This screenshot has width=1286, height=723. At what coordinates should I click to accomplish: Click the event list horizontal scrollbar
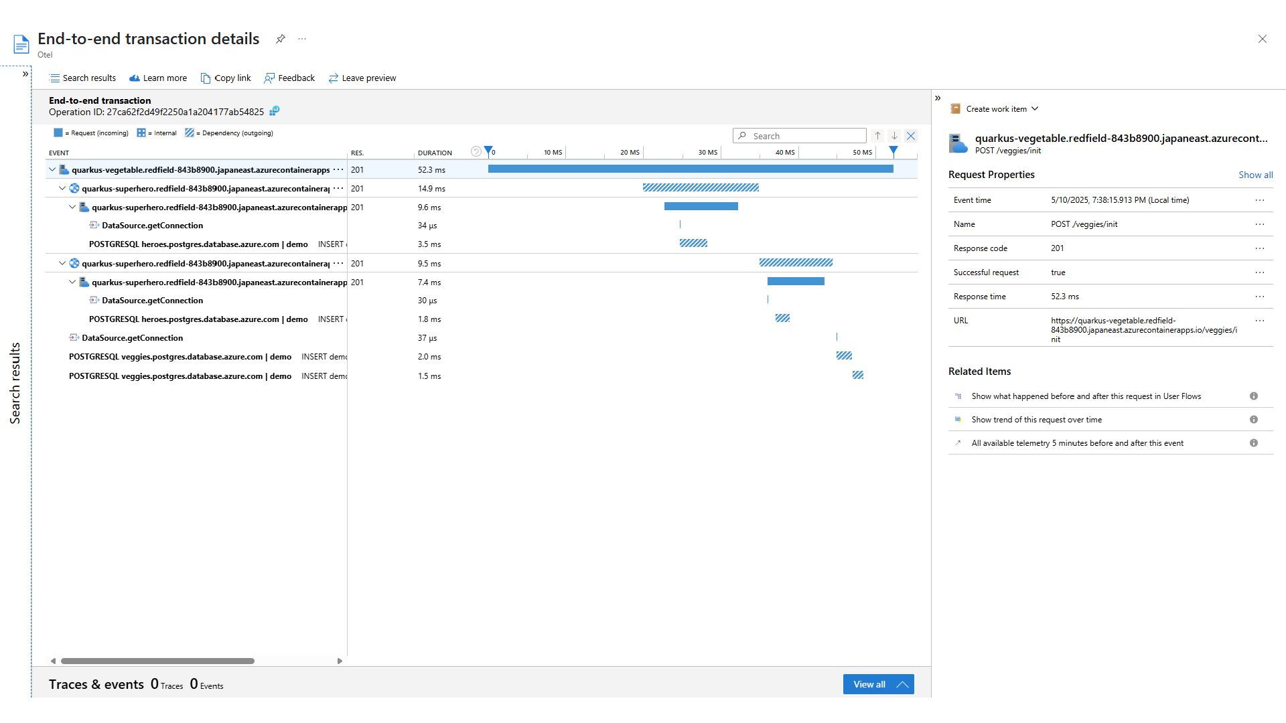click(157, 661)
